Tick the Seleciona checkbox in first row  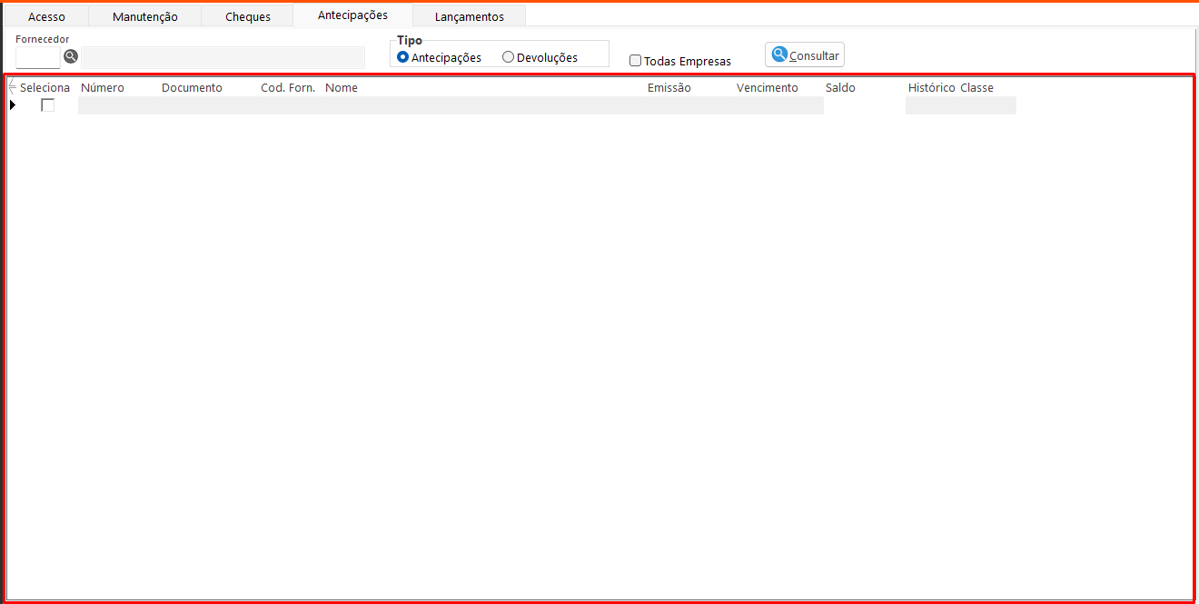48,105
